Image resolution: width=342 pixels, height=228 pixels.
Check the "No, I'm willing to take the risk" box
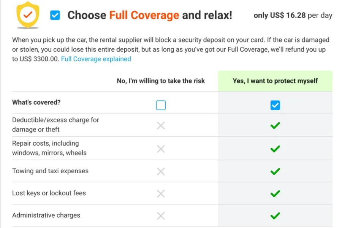161,105
